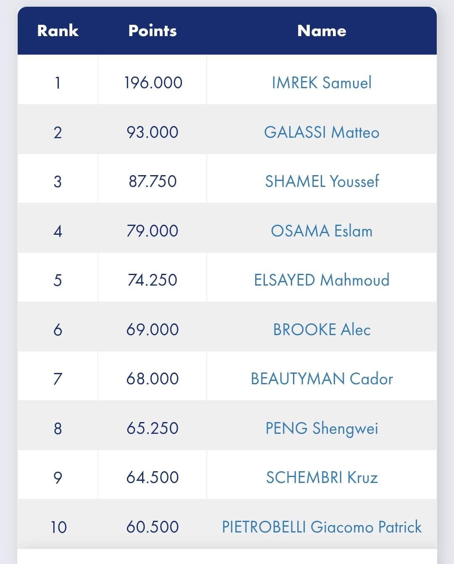View SCHEMBRI Kruz's athlete page
454x564 pixels.
point(322,477)
